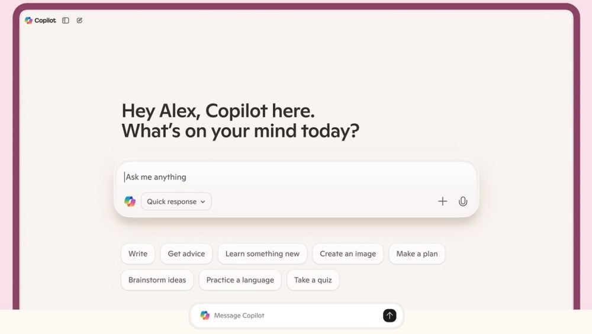Toggle the sidebar panel icon

(x=66, y=20)
